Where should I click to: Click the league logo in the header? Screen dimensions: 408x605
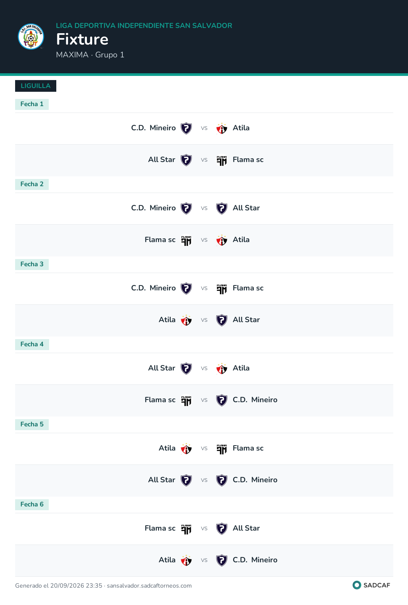pos(31,37)
